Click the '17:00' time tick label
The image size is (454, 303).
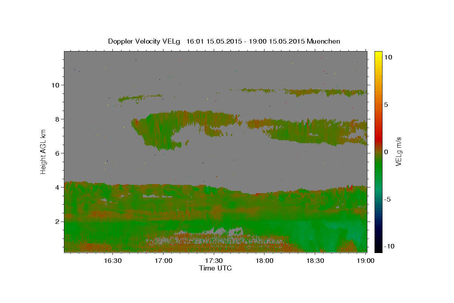(163, 261)
